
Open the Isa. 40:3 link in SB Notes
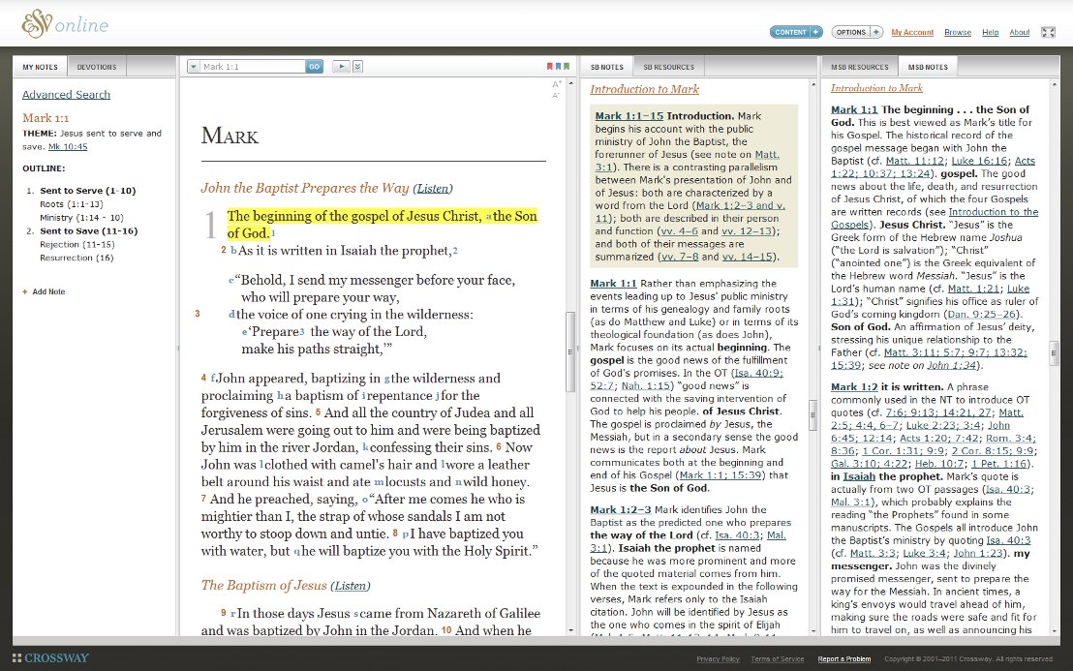tap(737, 534)
